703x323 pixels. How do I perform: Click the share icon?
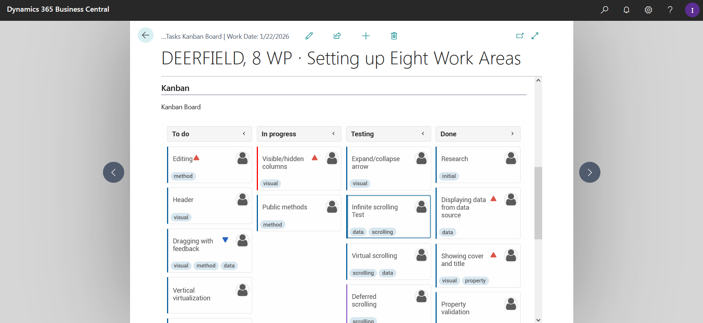(x=337, y=36)
